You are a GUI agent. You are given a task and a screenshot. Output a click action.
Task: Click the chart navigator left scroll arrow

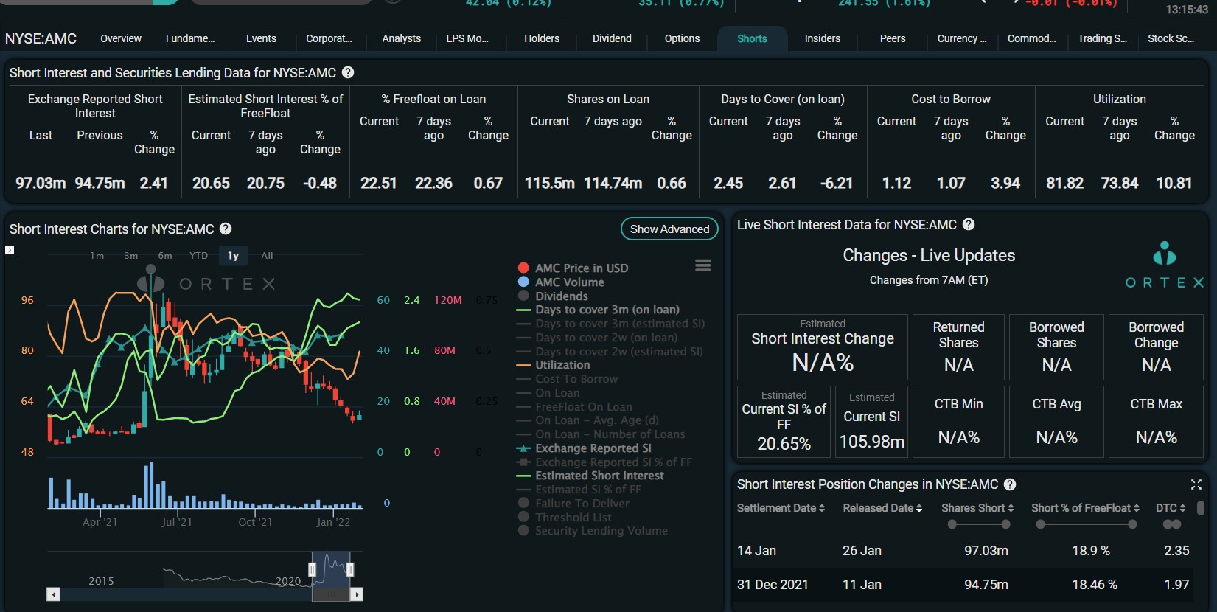coord(54,594)
